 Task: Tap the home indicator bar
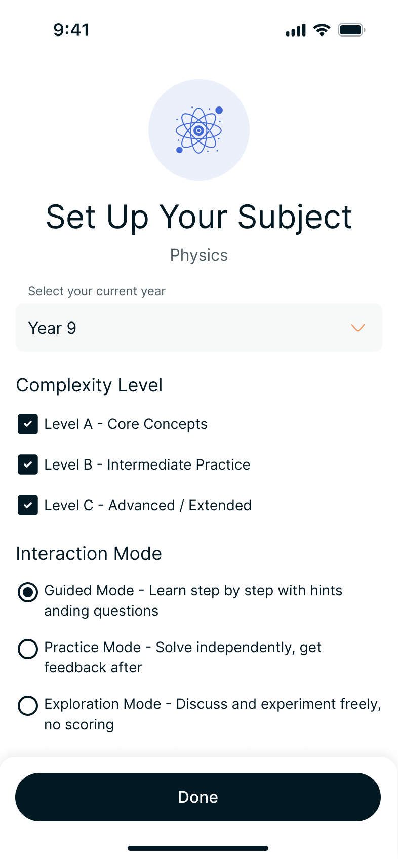click(x=198, y=848)
